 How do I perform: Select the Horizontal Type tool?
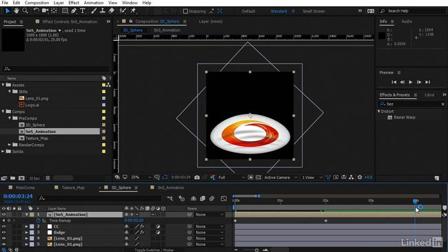click(x=83, y=11)
